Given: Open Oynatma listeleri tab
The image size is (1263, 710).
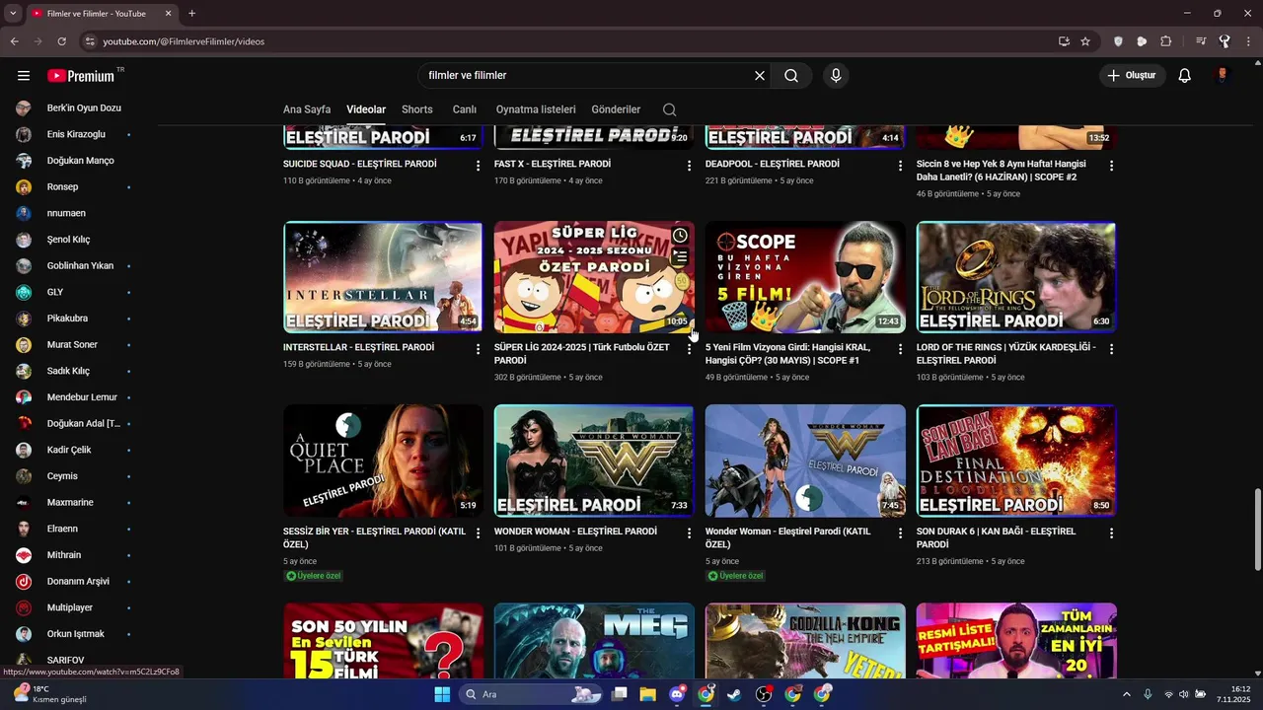Looking at the screenshot, I should pos(536,109).
